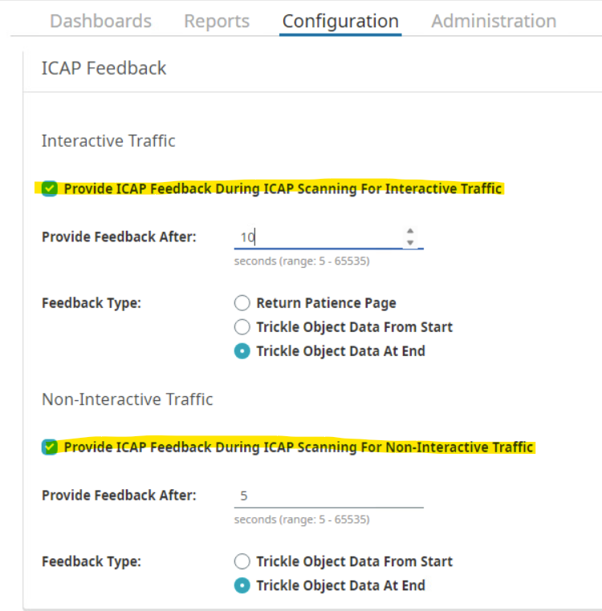Select Trickle Object Data At End under Non-Interactive Traffic

pos(242,585)
